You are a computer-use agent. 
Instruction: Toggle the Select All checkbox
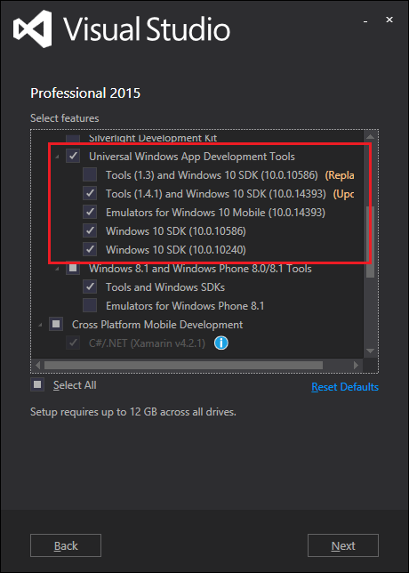(x=37, y=384)
